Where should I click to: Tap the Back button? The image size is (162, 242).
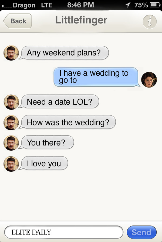click(x=18, y=21)
